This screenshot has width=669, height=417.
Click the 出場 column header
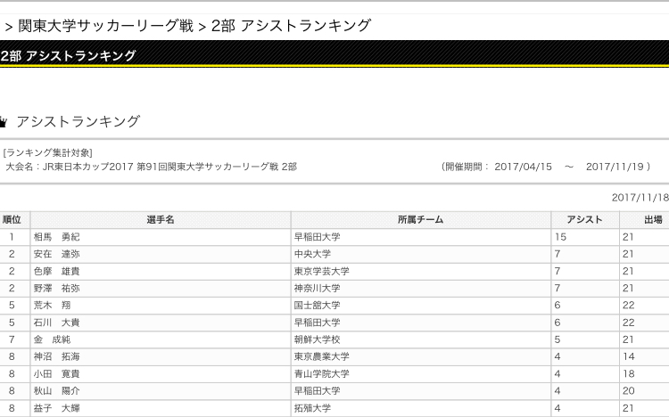pos(653,220)
